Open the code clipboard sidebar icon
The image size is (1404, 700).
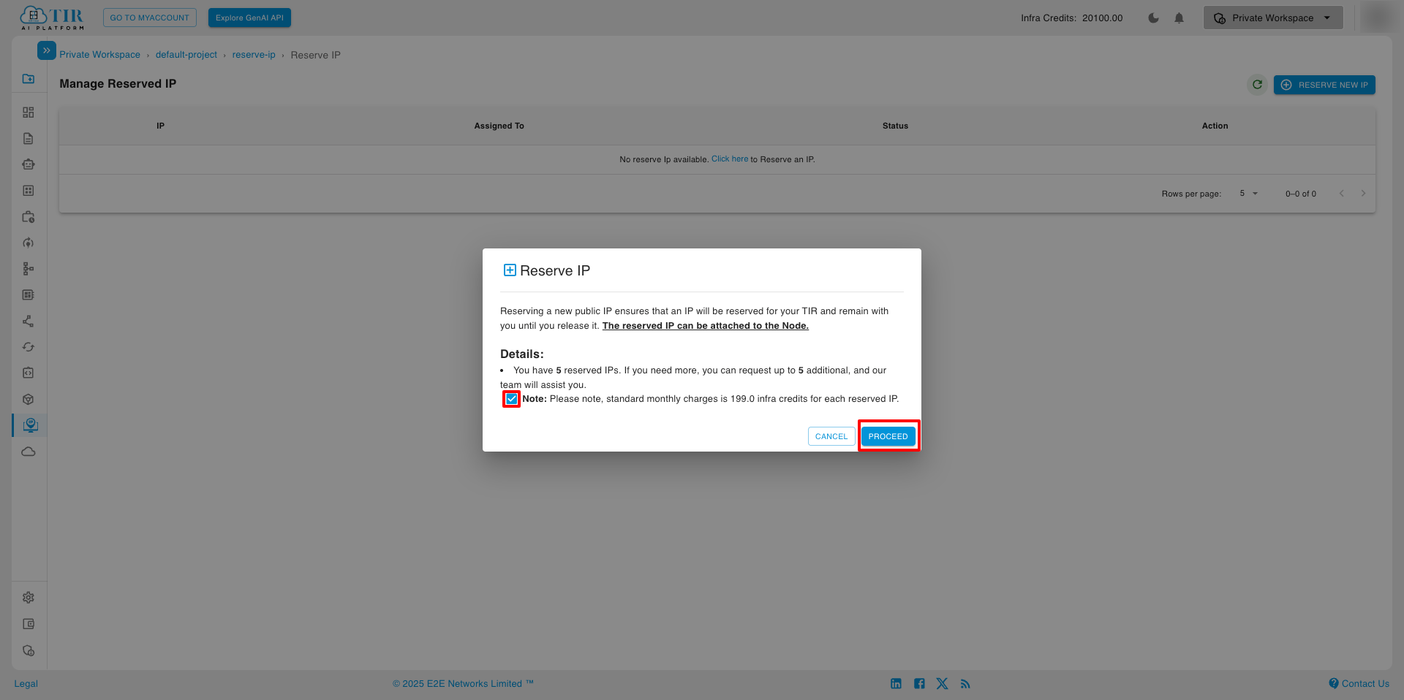[29, 373]
